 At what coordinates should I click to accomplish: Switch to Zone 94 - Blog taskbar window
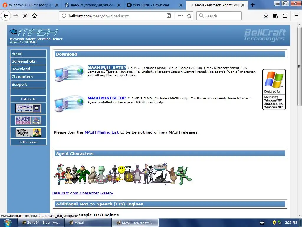pos(41,223)
